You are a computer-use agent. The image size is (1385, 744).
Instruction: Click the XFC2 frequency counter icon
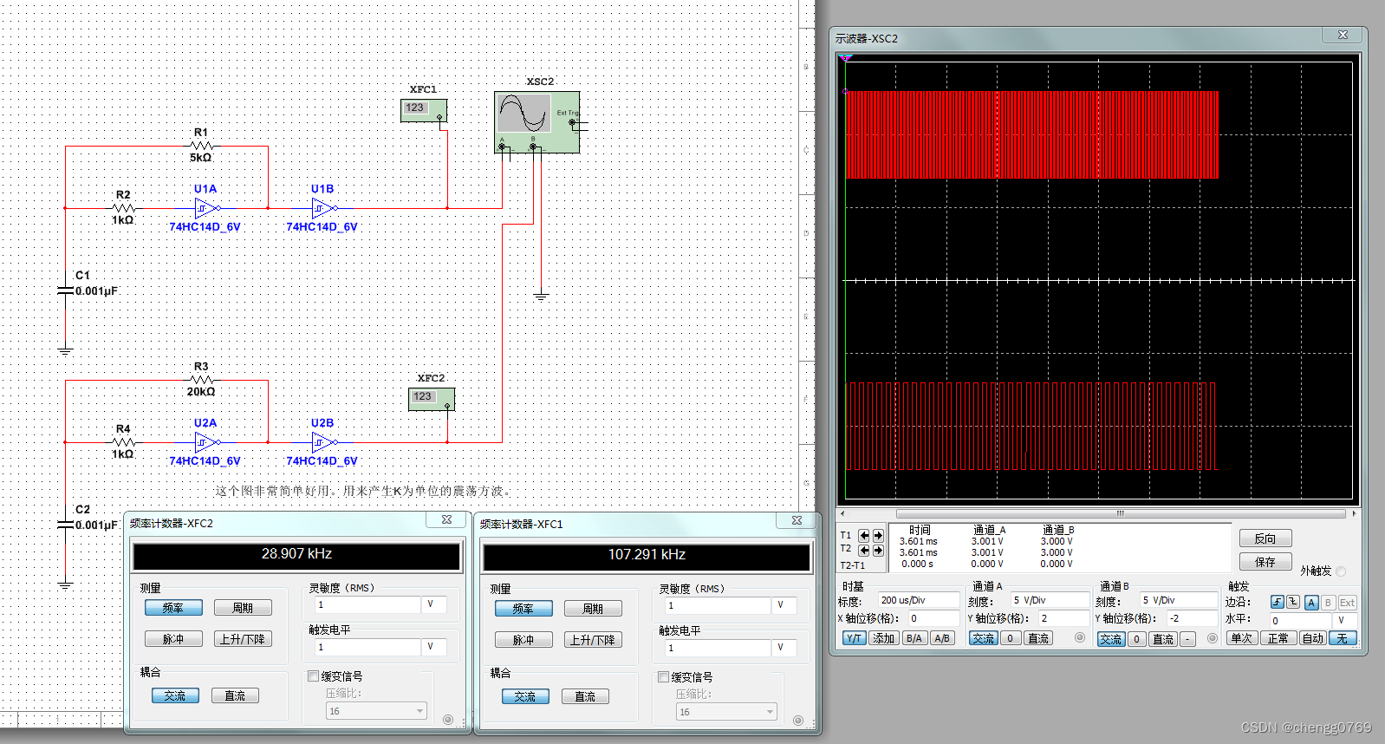click(x=431, y=399)
